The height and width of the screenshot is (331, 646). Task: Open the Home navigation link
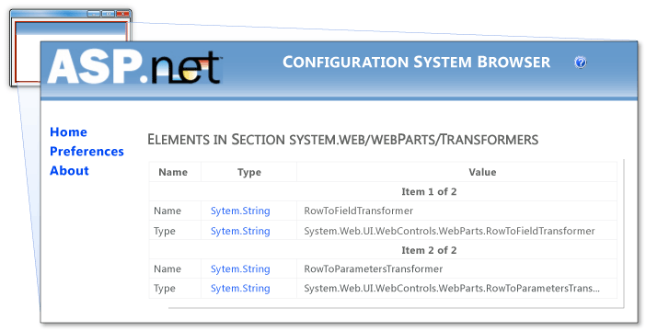pos(68,131)
